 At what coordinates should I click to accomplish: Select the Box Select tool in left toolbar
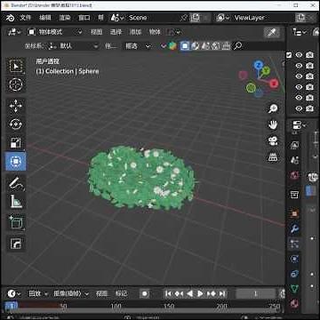(15, 66)
